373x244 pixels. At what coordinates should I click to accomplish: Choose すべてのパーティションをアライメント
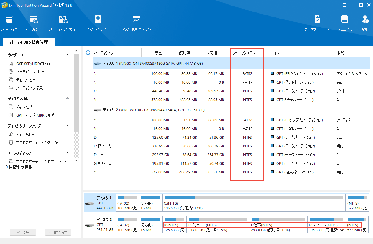38,161
